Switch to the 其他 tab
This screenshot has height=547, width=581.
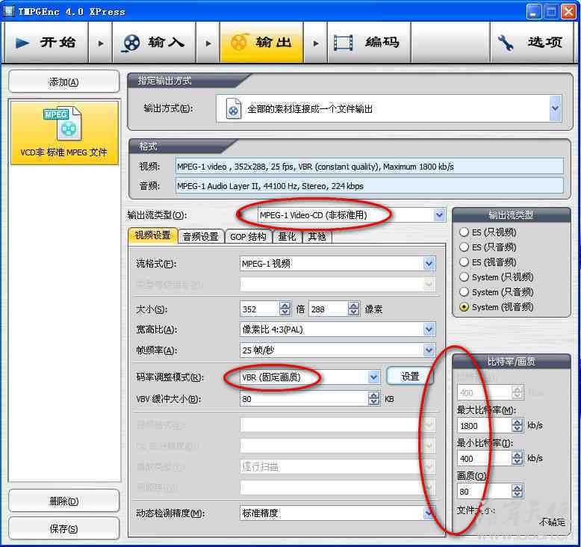(x=317, y=237)
